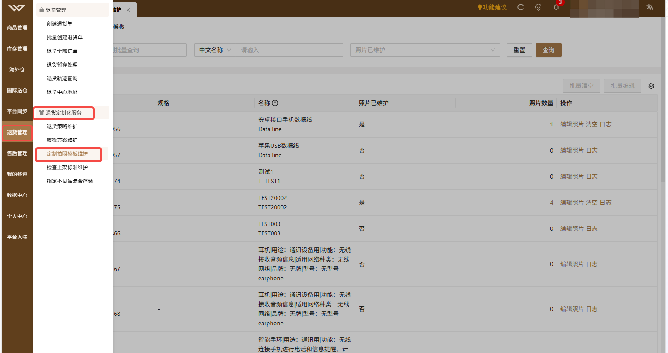
Task: Go to 售后管理 in sidebar
Action: pos(17,153)
